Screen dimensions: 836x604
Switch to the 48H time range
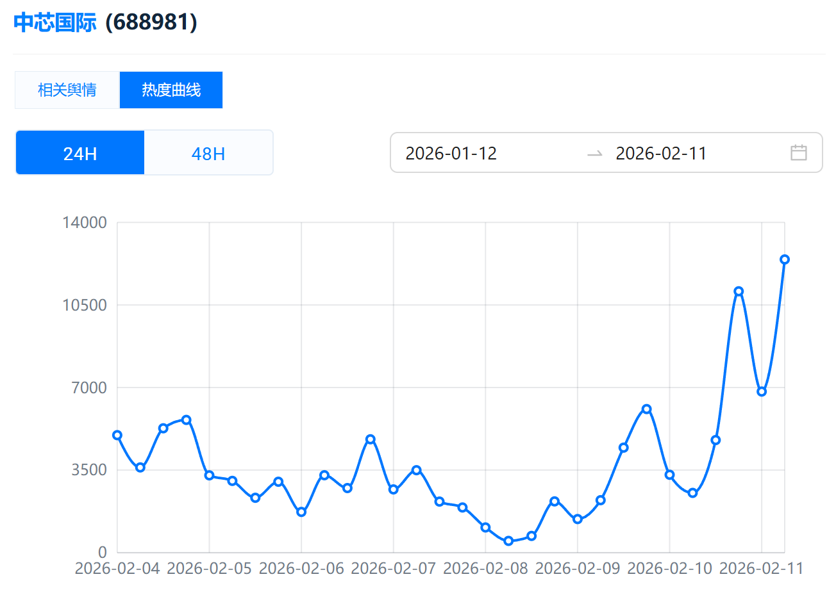(208, 153)
